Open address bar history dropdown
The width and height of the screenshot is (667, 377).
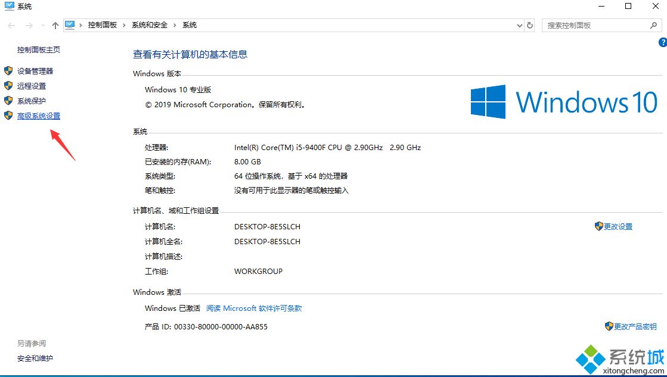coord(519,26)
